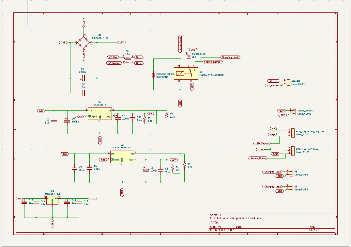This screenshot has height=247, width=351.
Task: Click 'KiCad E.D.A. 8.0.8' text in title block
Action: click(222, 230)
